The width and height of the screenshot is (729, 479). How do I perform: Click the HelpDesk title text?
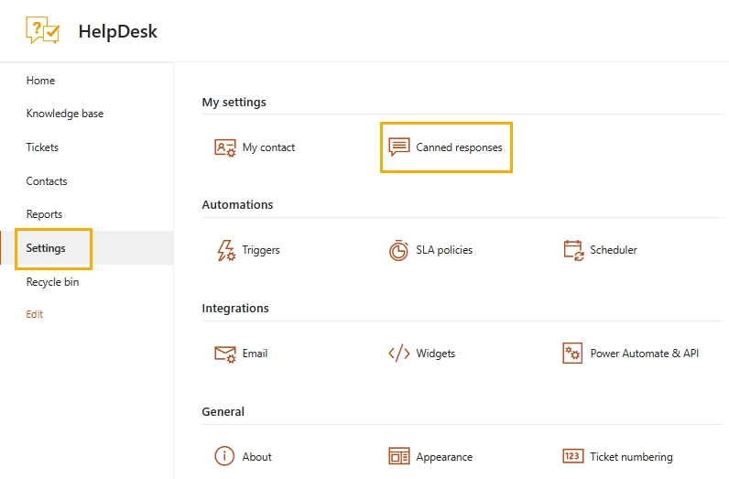point(117,32)
